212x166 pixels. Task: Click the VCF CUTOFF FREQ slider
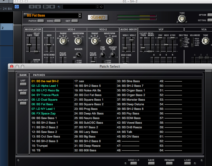tap(143, 48)
